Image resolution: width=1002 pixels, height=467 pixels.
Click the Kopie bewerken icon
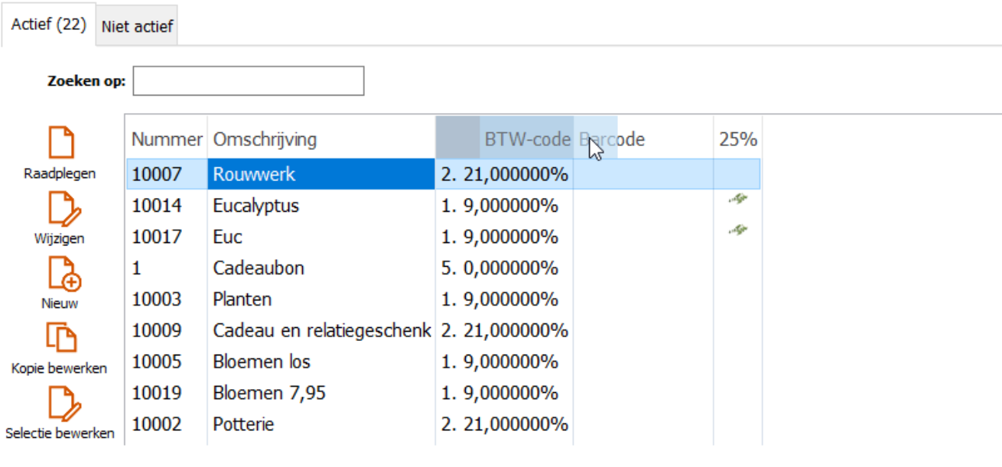61,339
